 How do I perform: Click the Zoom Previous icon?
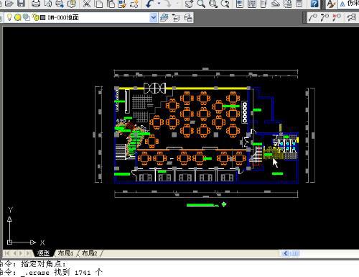[x=225, y=4]
